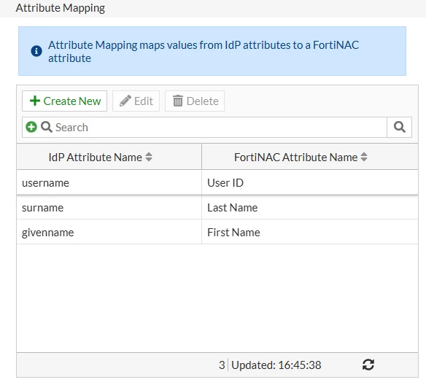This screenshot has height=385, width=426.
Task: Click the refresh icon beside Updated time
Action: click(368, 365)
